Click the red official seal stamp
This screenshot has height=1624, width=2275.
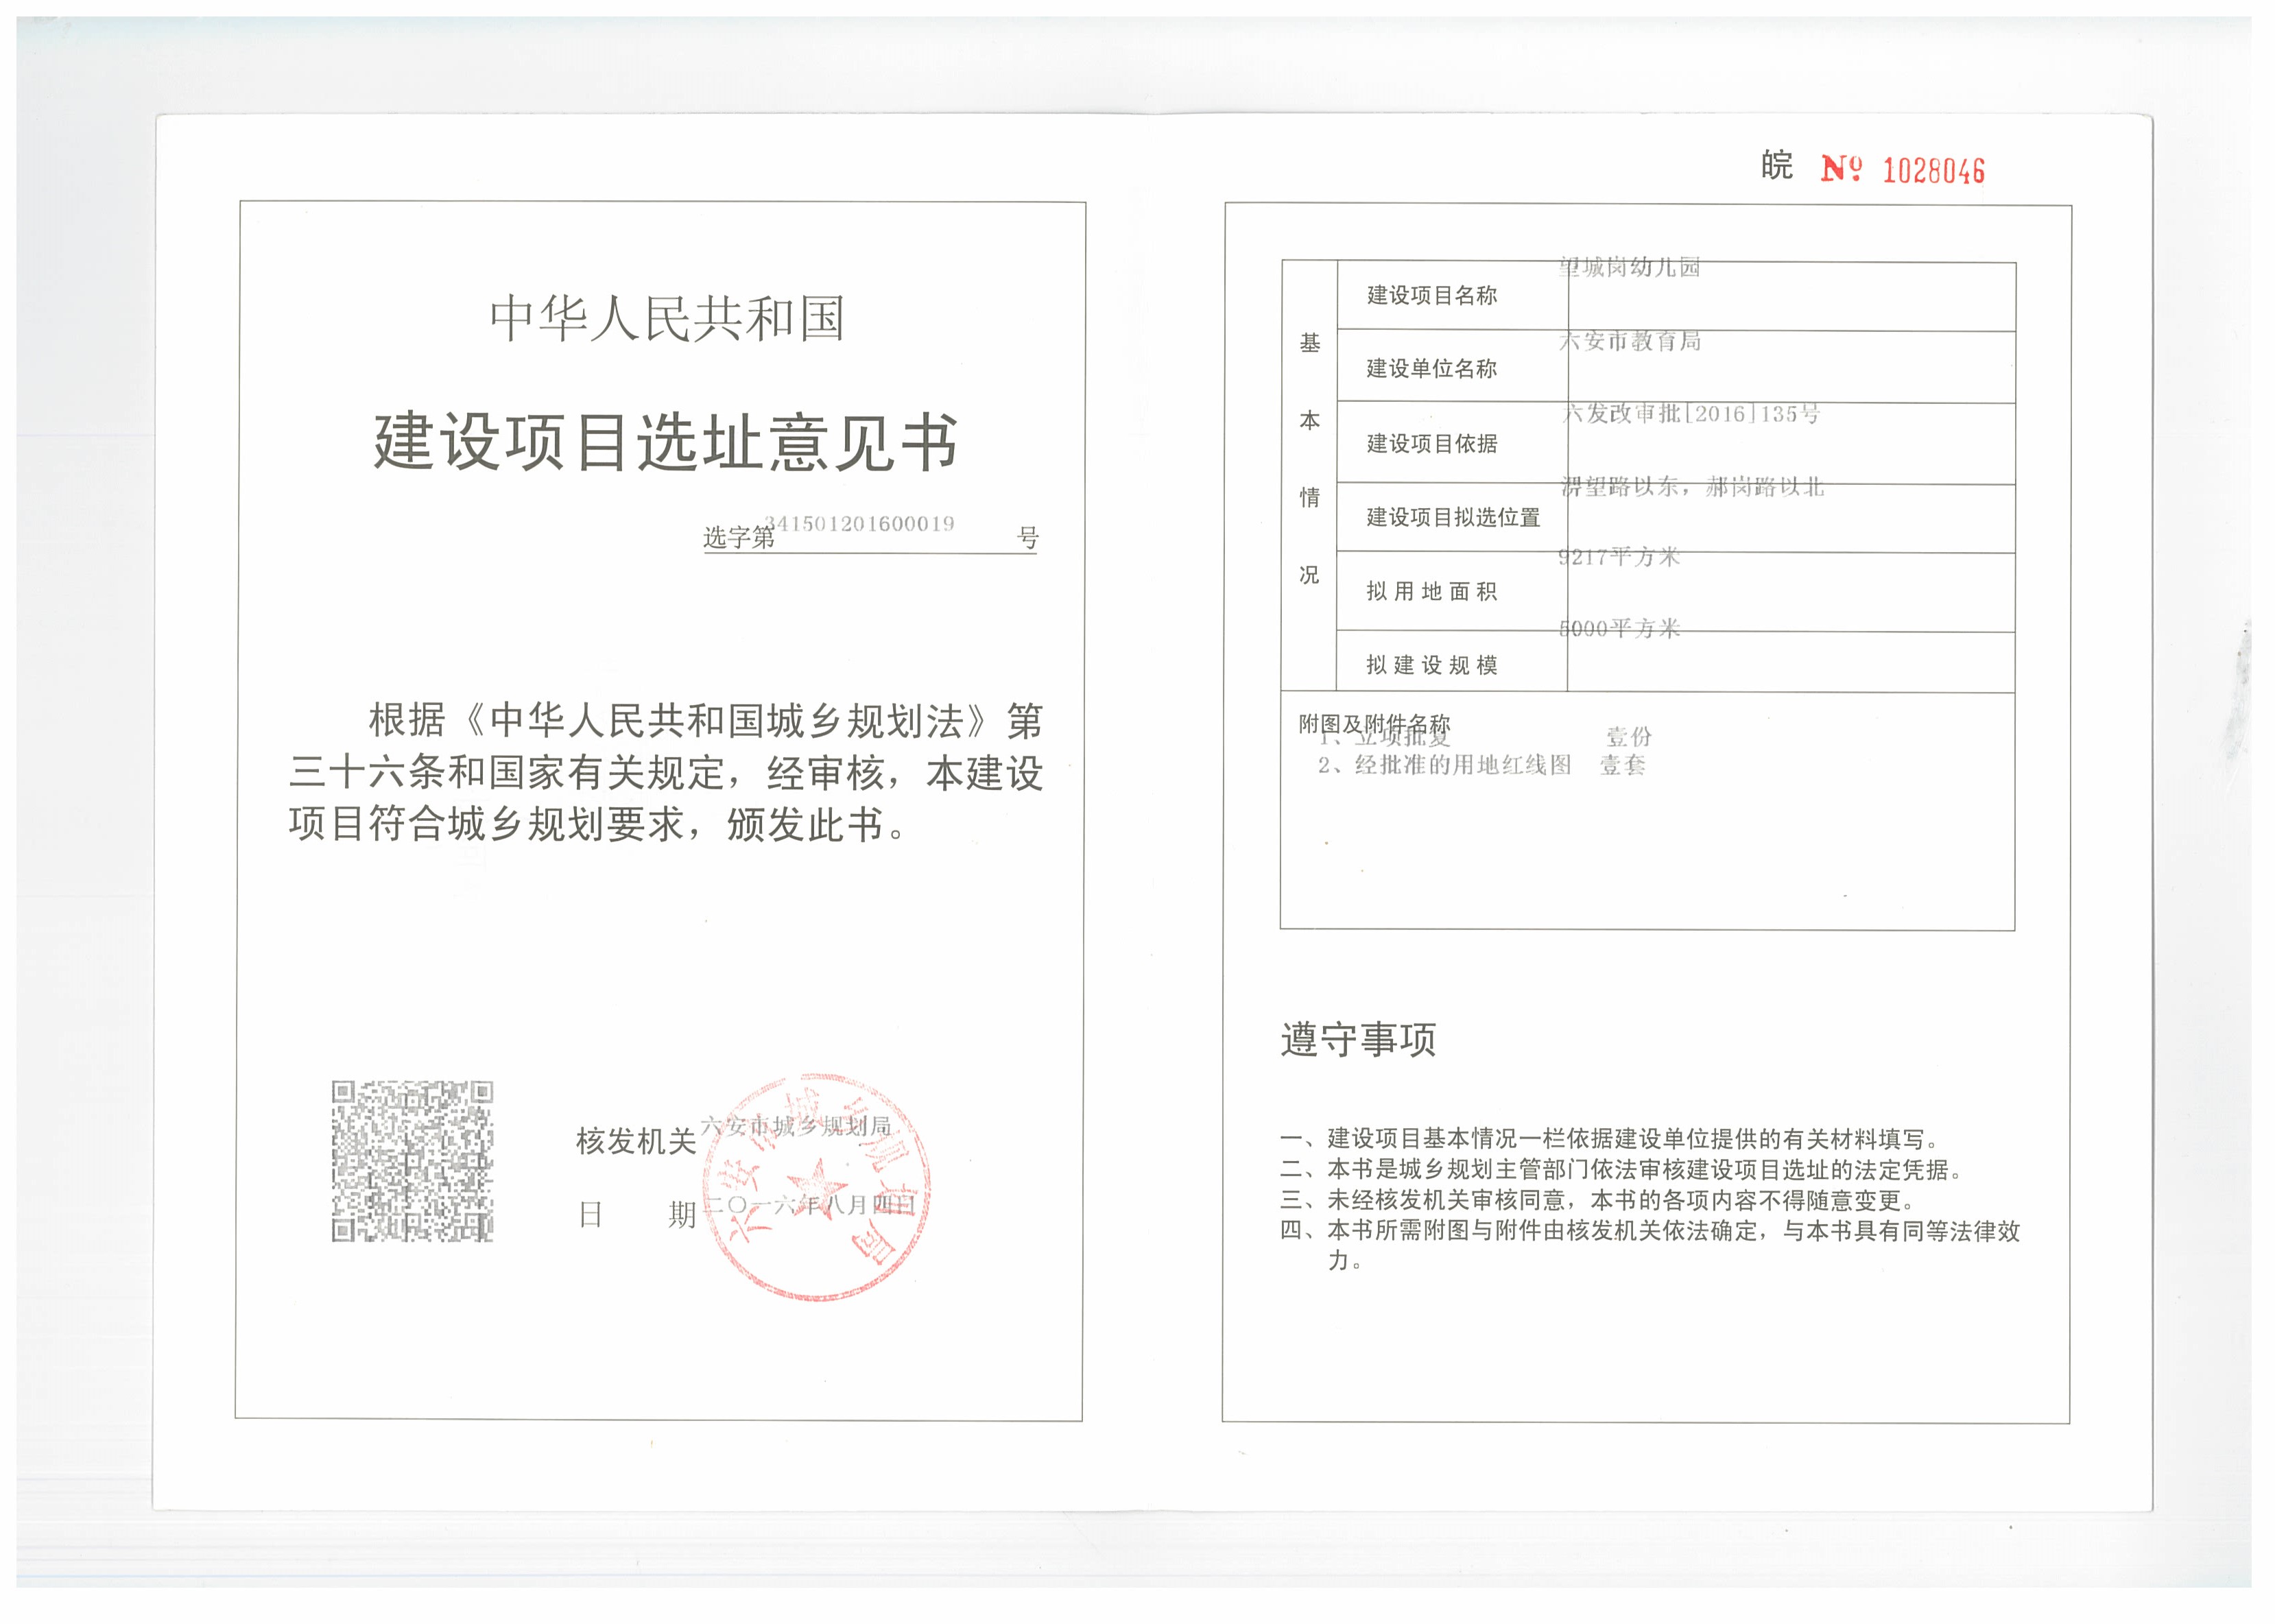coord(817,1188)
